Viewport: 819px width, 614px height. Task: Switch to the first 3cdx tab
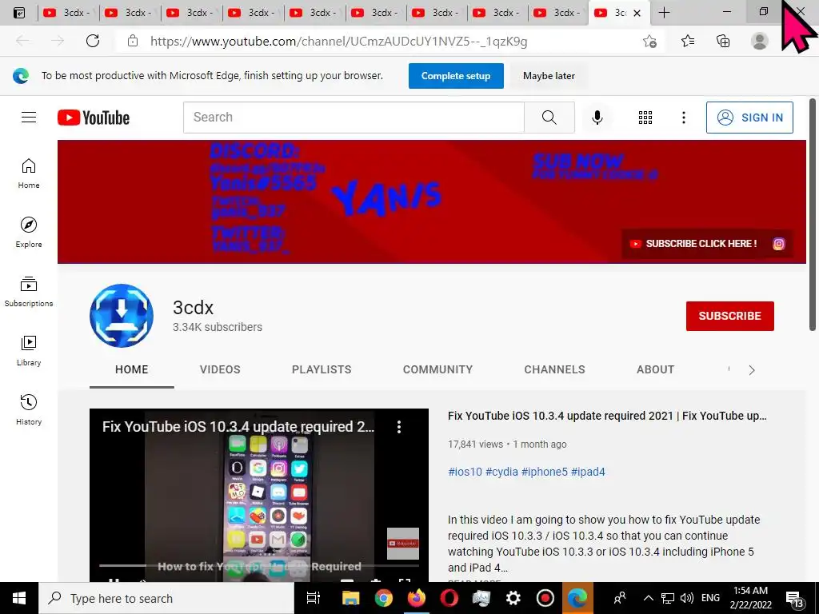[68, 13]
